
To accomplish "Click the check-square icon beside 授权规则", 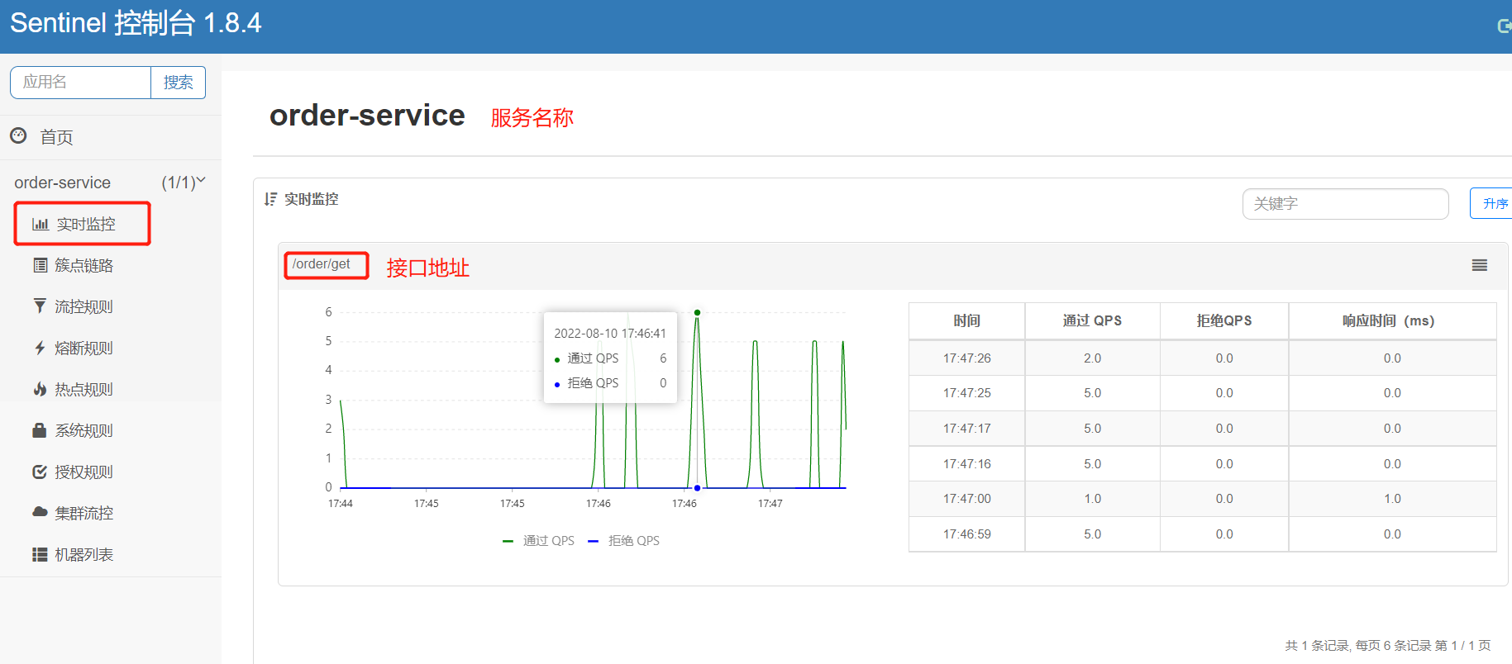I will point(40,472).
